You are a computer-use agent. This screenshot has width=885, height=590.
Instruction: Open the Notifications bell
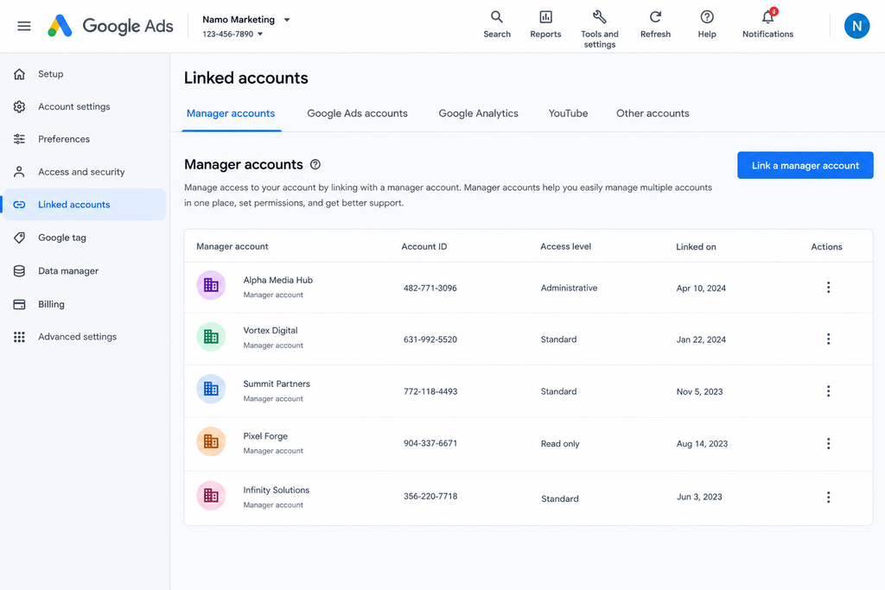(x=767, y=17)
